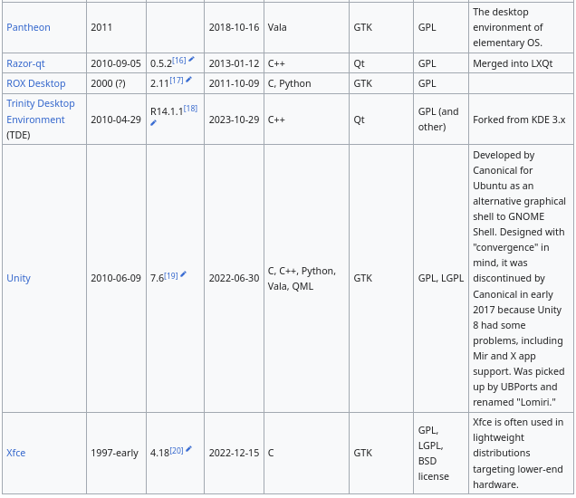Open the Unity link
Image resolution: width=576 pixels, height=498 pixels.
tap(18, 278)
